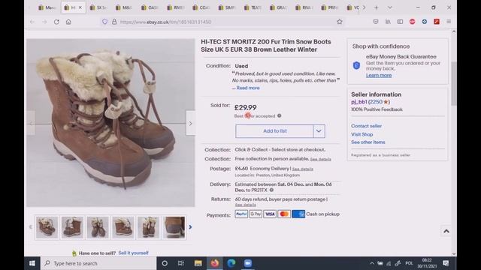Open the red adblock extension icon
The image size is (481, 270).
coord(412,22)
